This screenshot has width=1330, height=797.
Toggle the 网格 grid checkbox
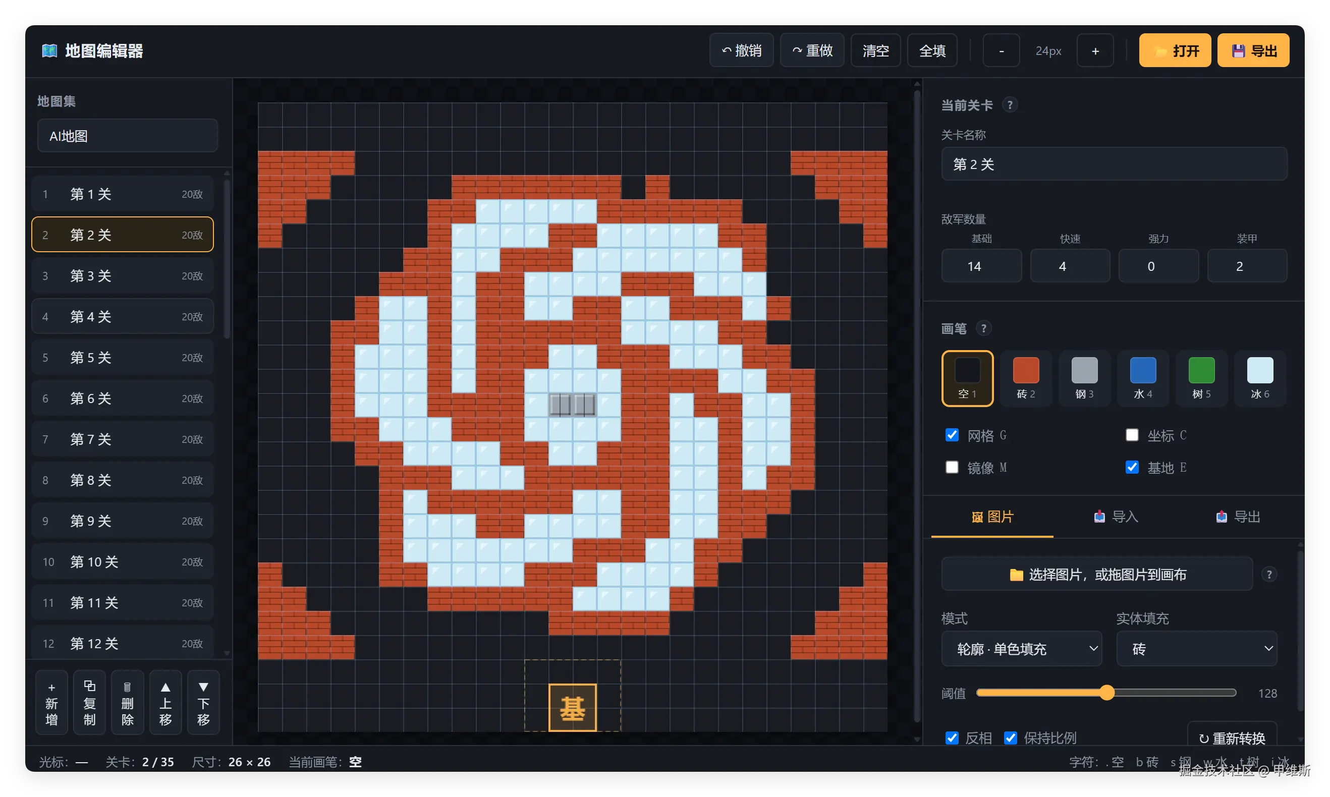pyautogui.click(x=952, y=435)
